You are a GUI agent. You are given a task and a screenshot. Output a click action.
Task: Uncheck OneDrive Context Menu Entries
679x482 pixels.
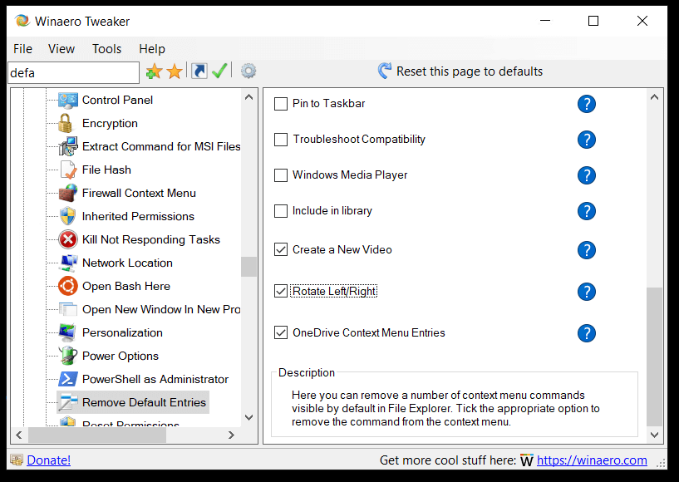(281, 333)
